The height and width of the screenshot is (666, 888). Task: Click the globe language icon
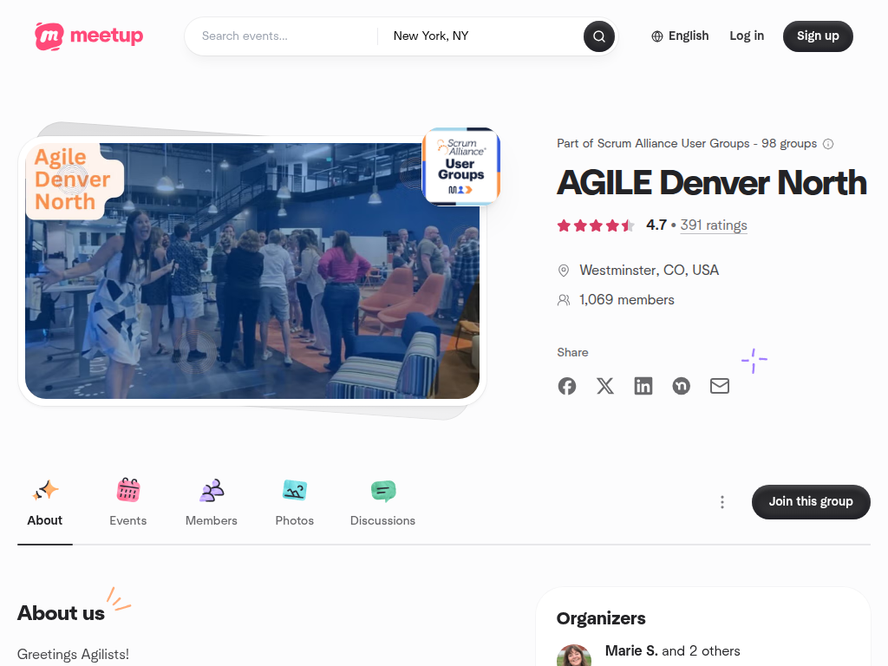pyautogui.click(x=657, y=36)
